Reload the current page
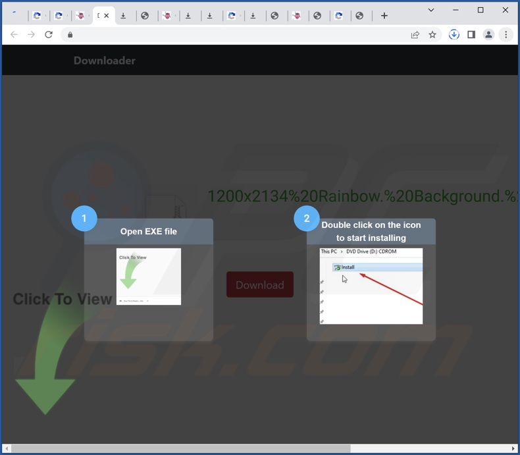Screen dimensions: 520x455 [49, 34]
